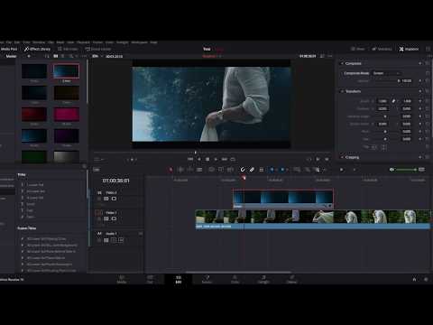Image resolution: width=433 pixels, height=325 pixels.
Task: Solo the Audio 1 track
Action: (114, 240)
